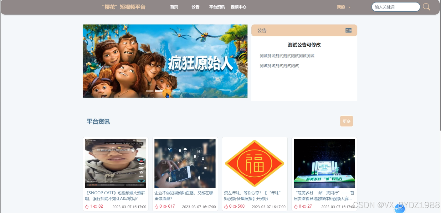Like the 企业不做短视频和直播 article
The height and width of the screenshot is (213, 441).
[x=156, y=206]
